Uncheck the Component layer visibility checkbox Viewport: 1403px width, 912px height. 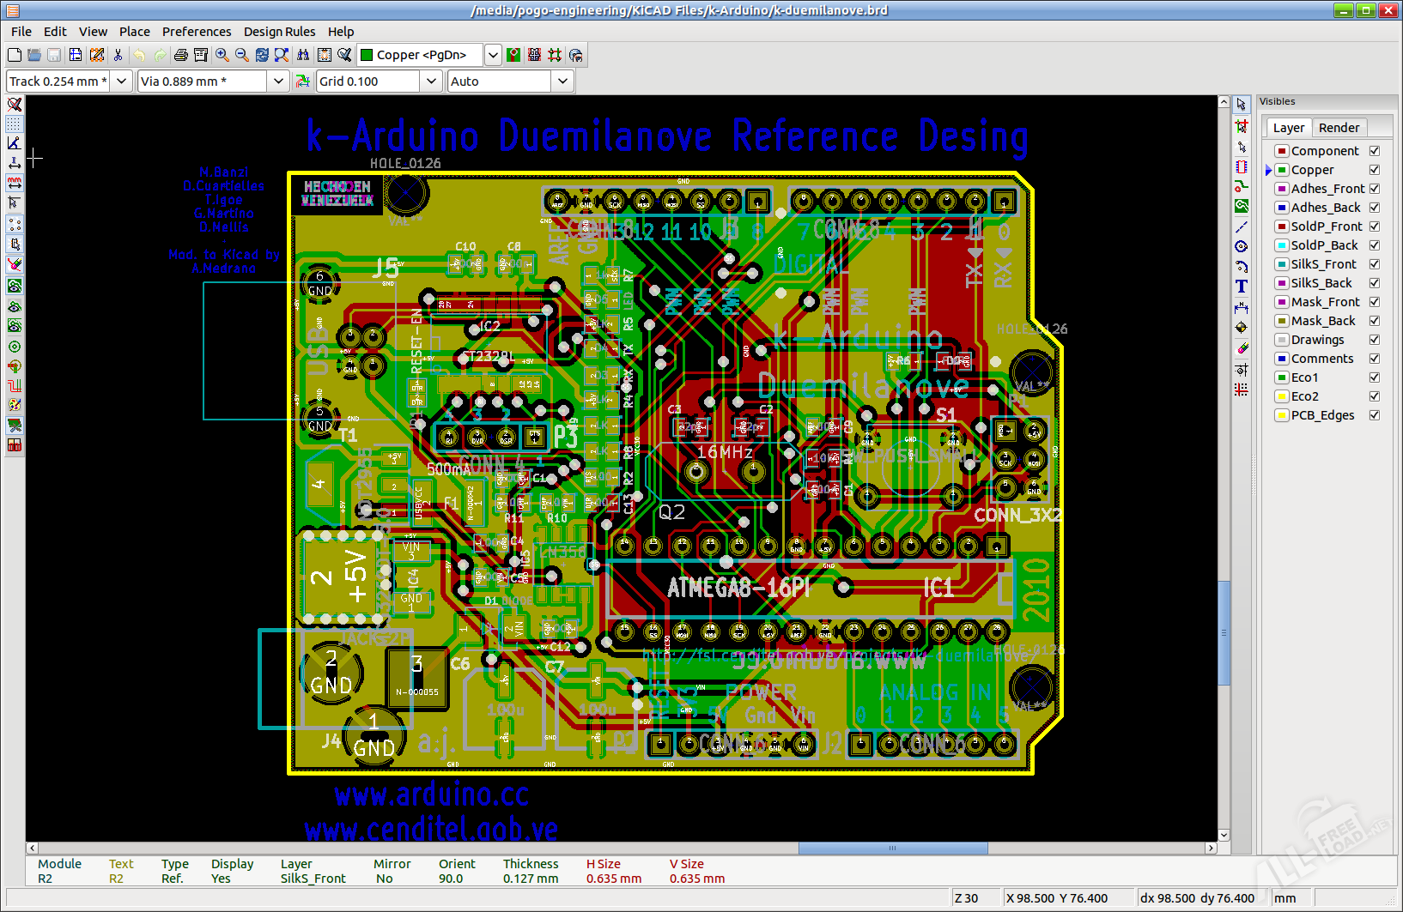pos(1375,151)
